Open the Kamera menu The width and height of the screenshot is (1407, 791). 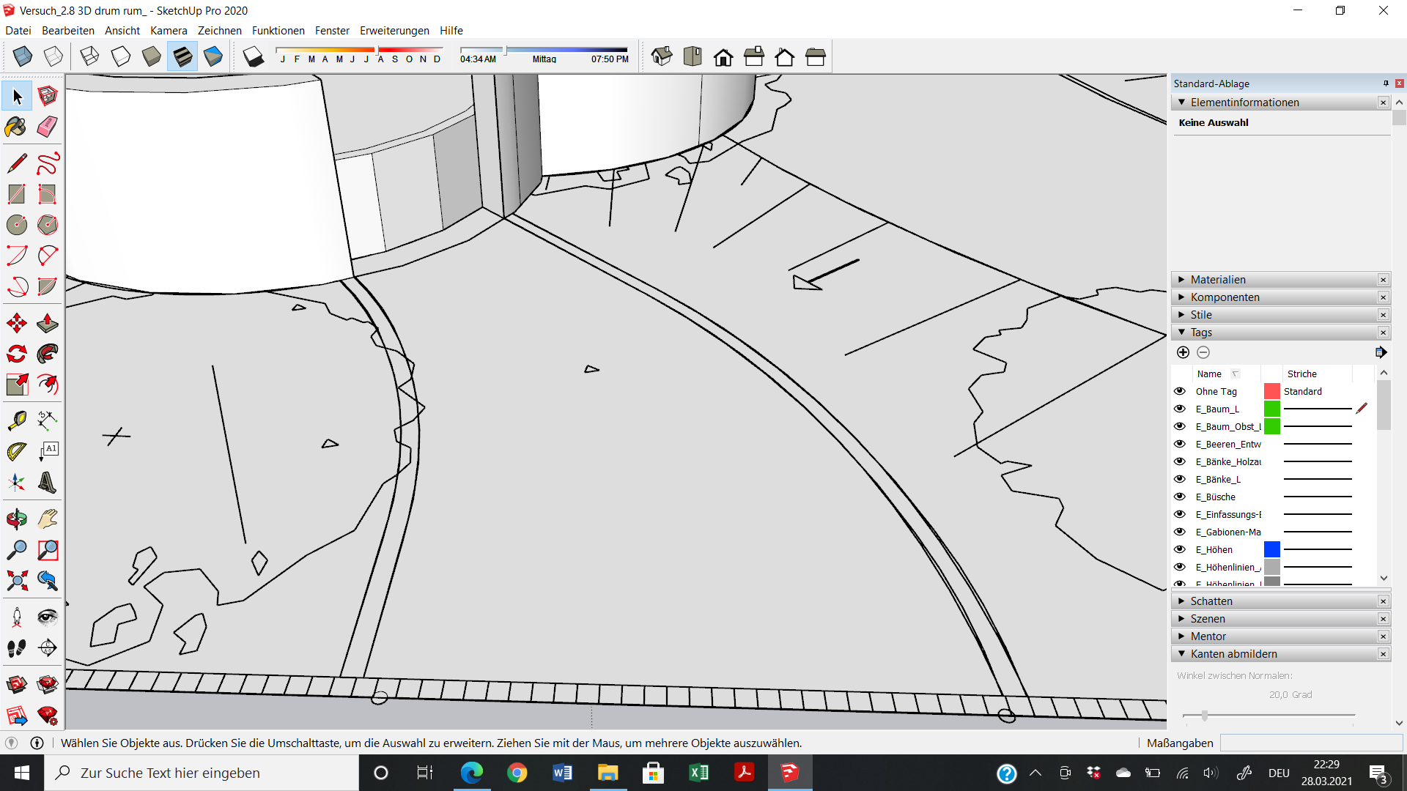[169, 31]
